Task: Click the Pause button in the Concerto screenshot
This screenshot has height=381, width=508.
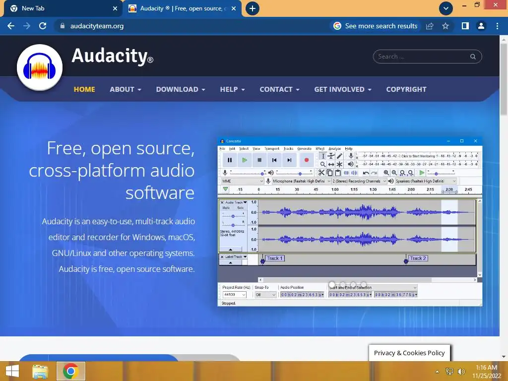Action: [230, 160]
